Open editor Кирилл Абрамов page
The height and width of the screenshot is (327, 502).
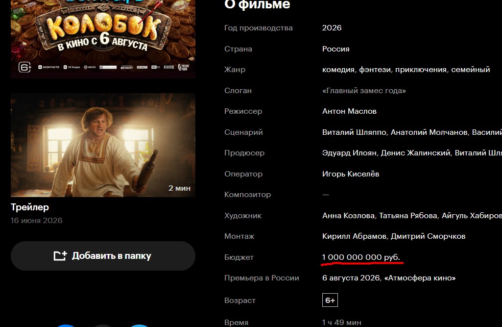[354, 236]
